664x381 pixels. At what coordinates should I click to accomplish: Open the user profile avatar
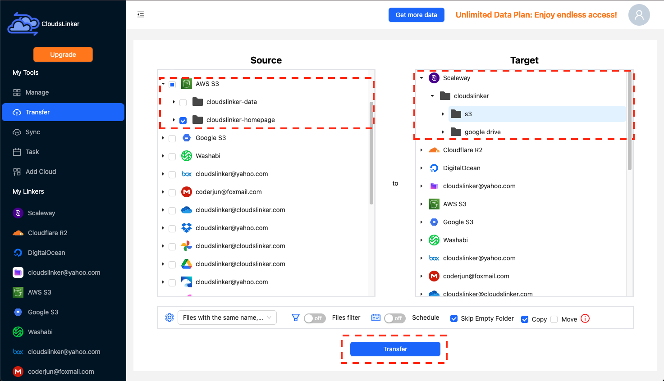point(639,15)
